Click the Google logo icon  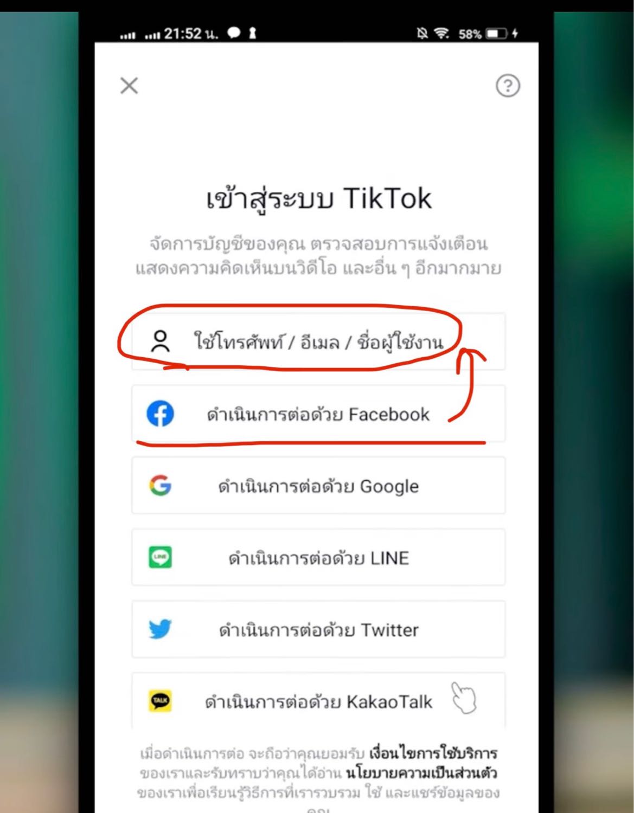click(x=161, y=486)
